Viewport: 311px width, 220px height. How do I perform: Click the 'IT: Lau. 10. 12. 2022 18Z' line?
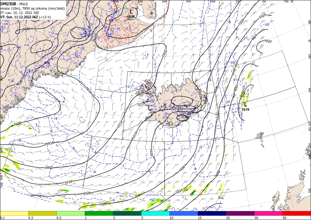pyautogui.click(x=19, y=13)
